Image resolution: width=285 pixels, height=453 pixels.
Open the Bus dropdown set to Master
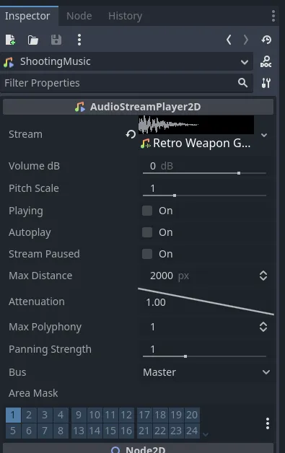click(x=206, y=372)
